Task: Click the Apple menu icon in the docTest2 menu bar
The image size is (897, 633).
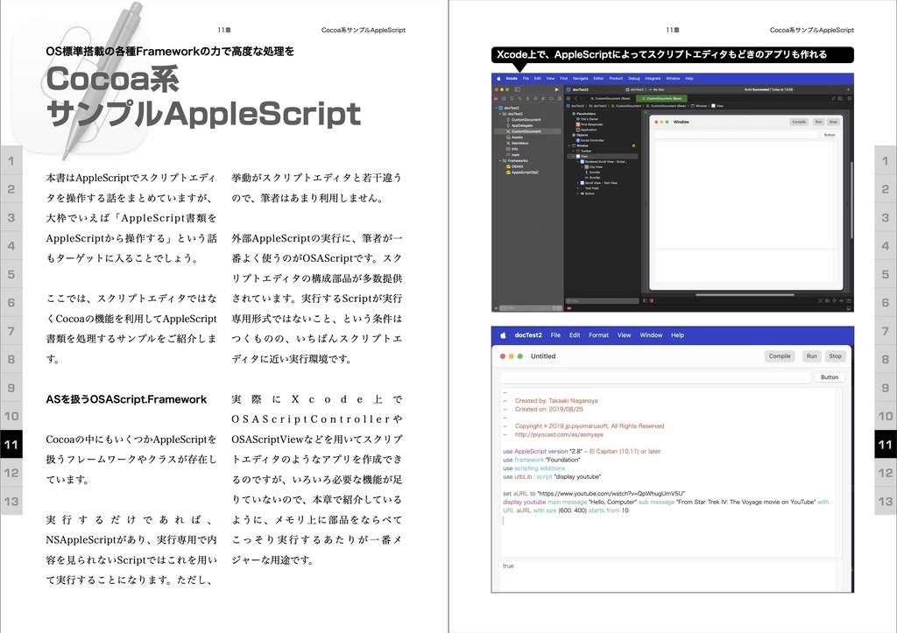Action: point(503,335)
